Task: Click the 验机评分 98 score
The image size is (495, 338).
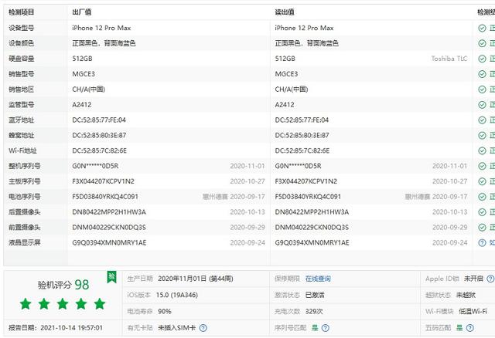Action: tap(63, 285)
